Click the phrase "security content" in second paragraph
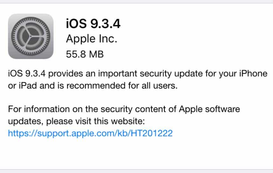 [x=133, y=109]
